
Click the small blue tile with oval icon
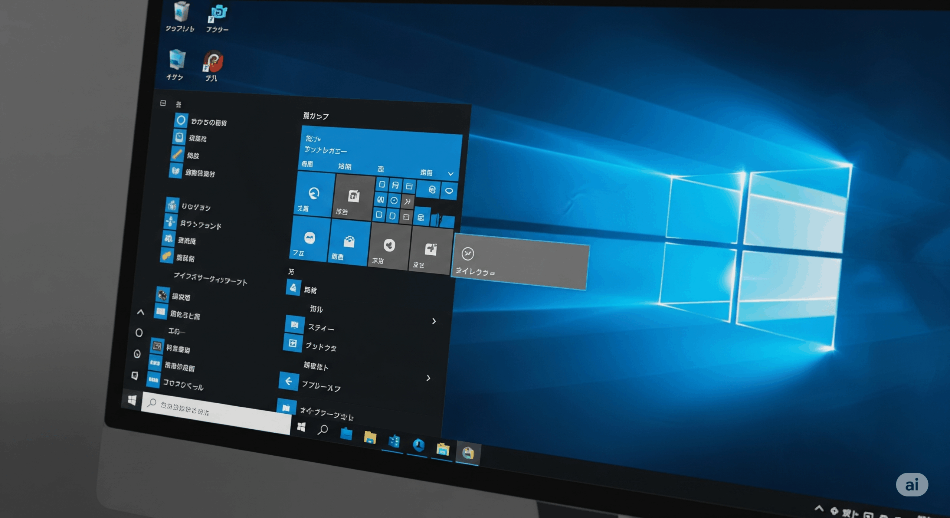449,191
